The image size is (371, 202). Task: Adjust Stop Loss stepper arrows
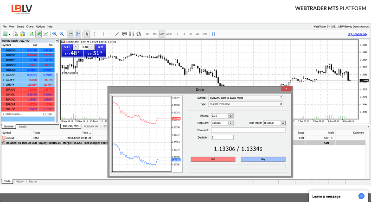pos(230,123)
